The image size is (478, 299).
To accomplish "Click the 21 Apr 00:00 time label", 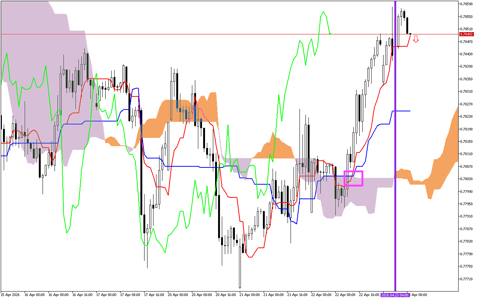I will (249, 295).
